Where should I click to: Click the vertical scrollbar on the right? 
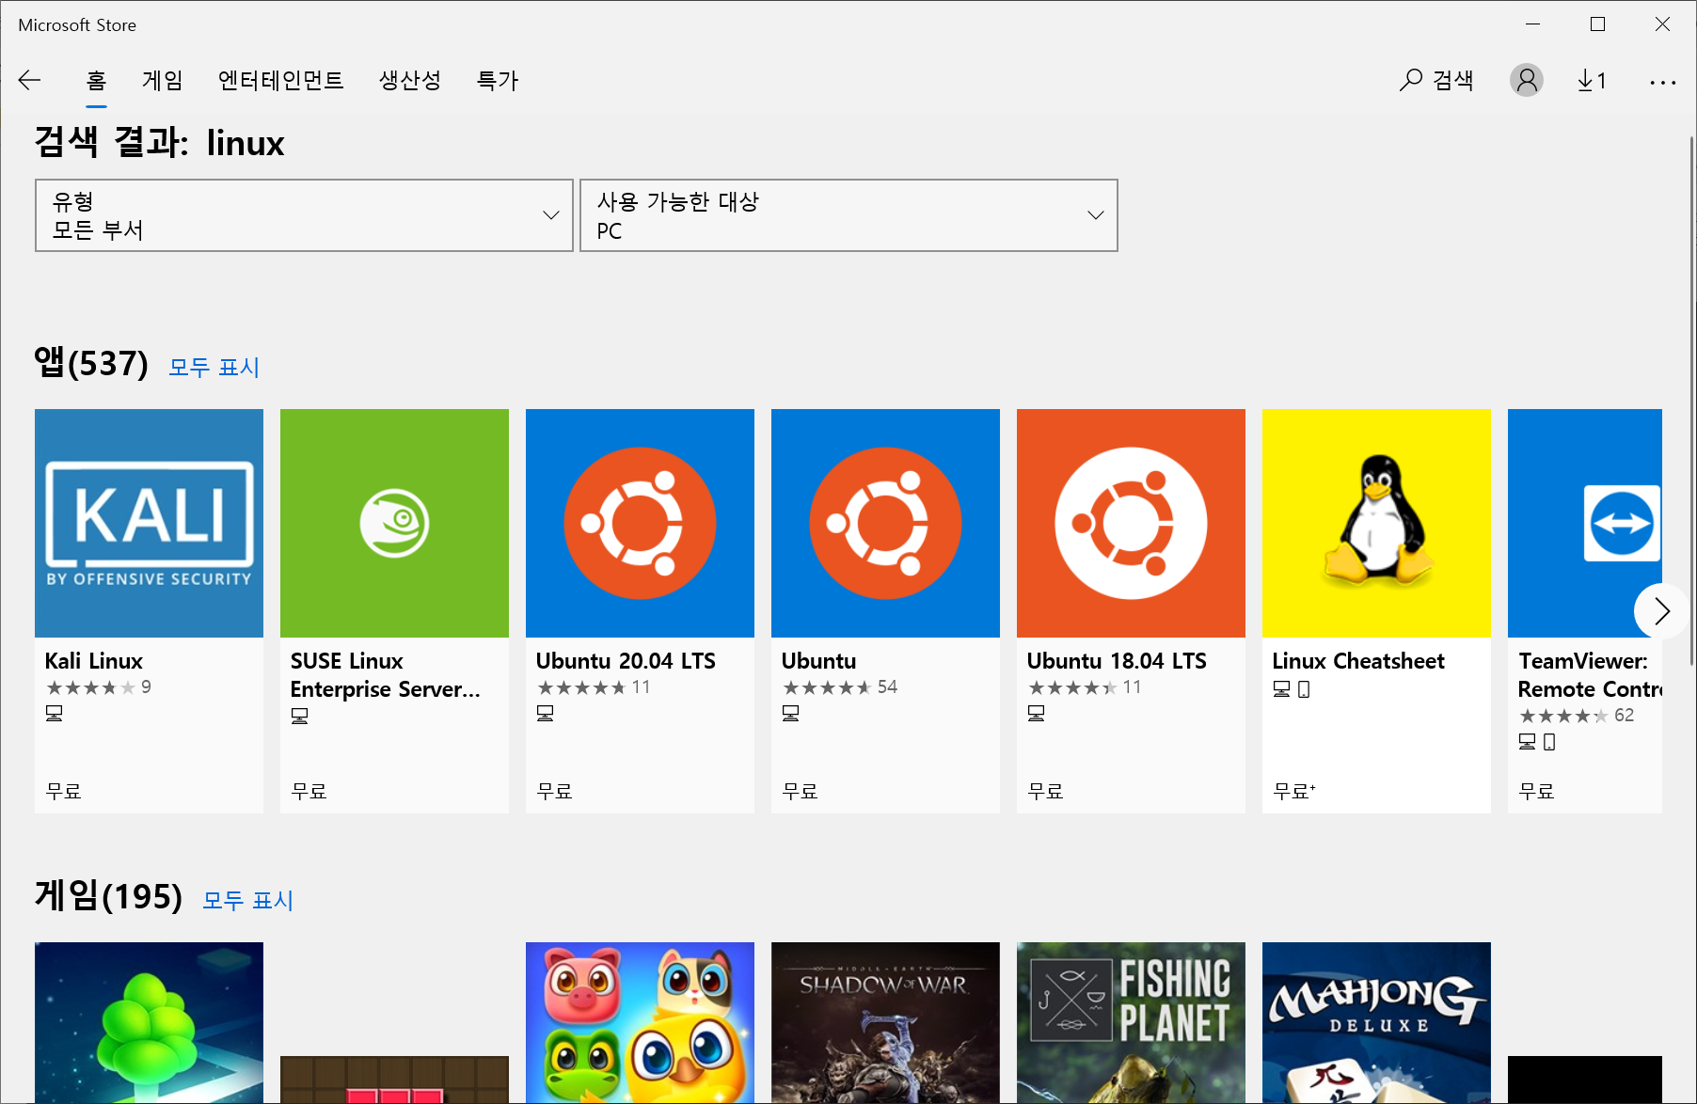pos(1691,400)
